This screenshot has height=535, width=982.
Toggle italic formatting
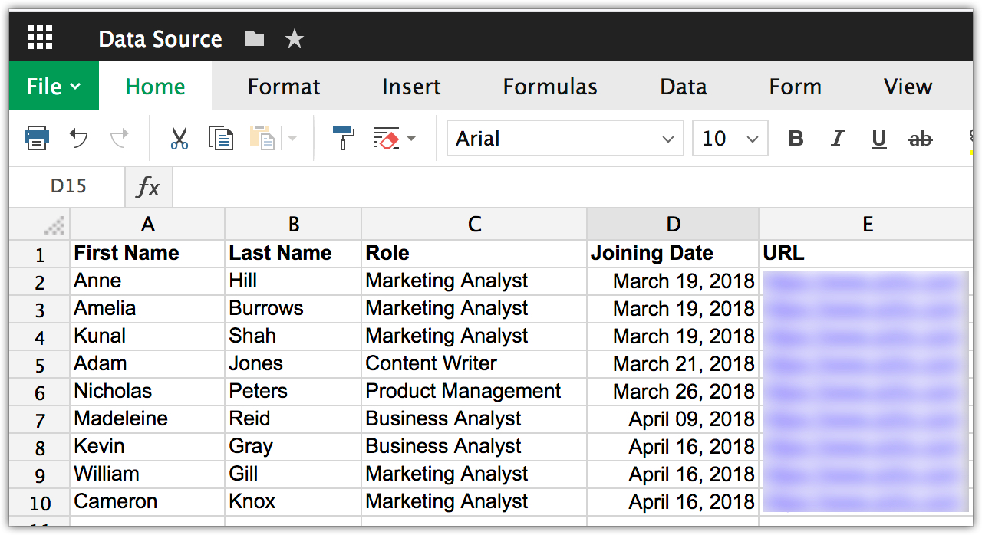tap(837, 138)
